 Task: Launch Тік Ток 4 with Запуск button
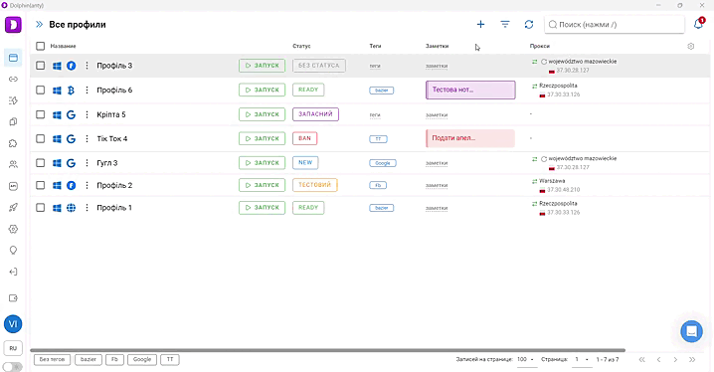click(x=262, y=138)
